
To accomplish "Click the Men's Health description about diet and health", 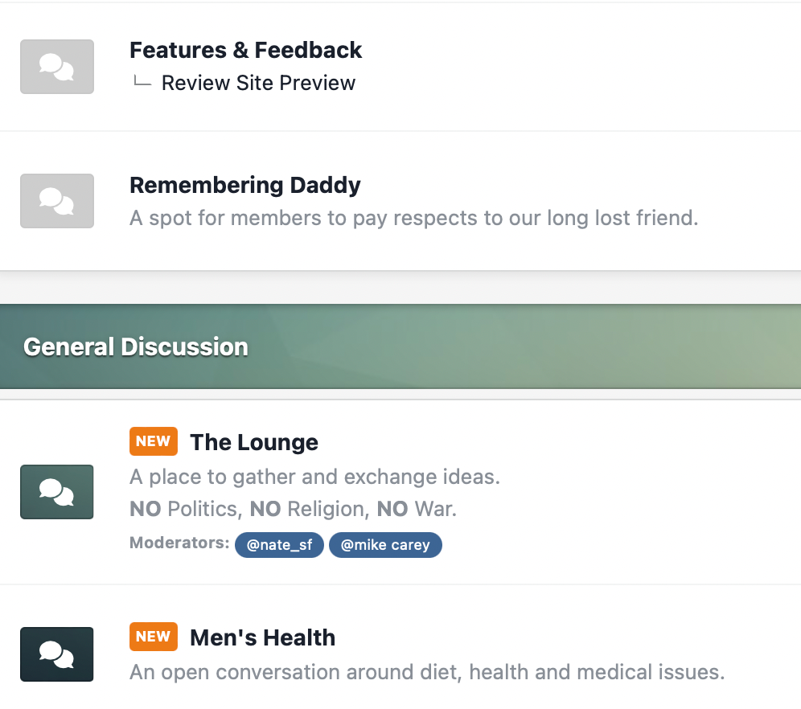I will (427, 672).
